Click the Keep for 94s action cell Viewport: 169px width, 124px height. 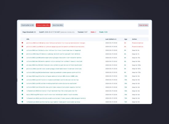coord(136,61)
